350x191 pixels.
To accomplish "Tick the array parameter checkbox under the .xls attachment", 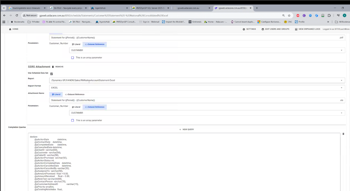I will [73, 120].
